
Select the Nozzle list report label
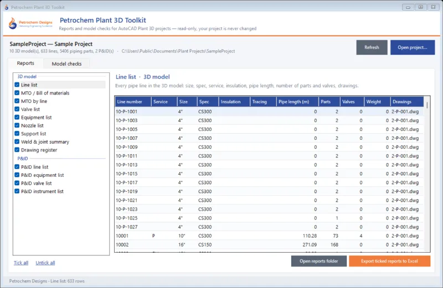(32, 125)
